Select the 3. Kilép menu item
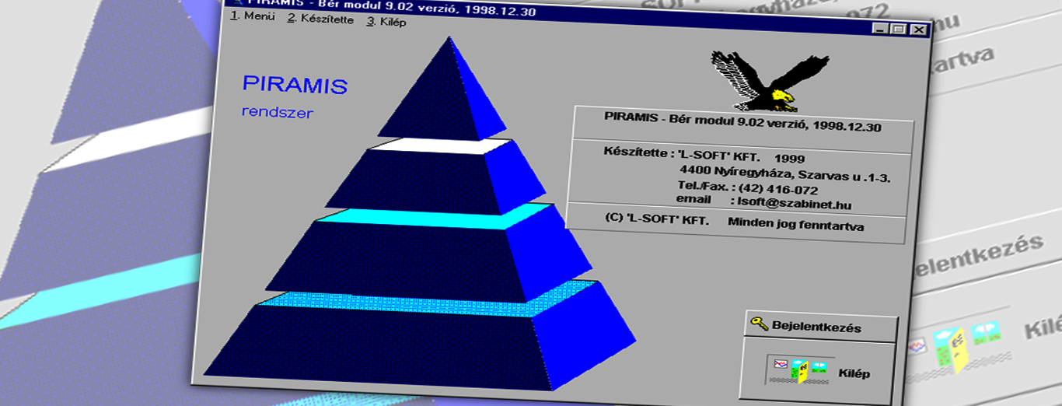This screenshot has height=406, width=1062. (x=386, y=21)
